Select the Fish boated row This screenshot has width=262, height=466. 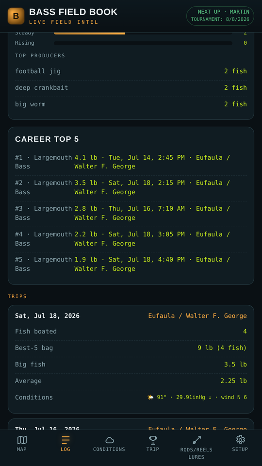pos(131,332)
